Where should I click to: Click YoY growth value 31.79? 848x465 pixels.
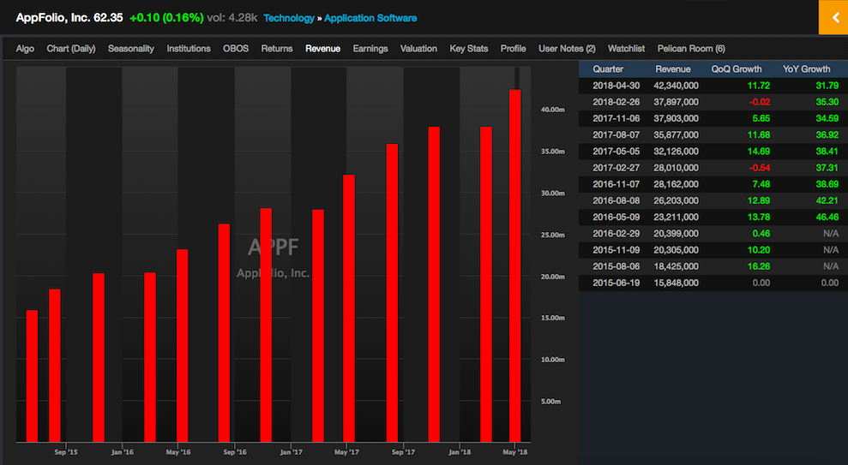(x=827, y=86)
